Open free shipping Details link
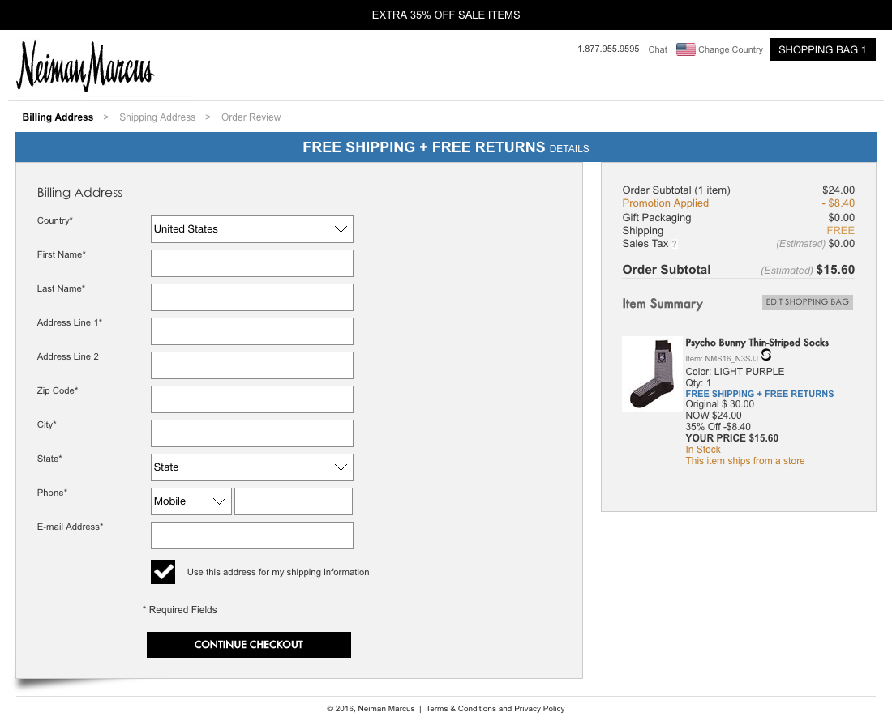Screen dimensions: 892x721 click(x=569, y=149)
